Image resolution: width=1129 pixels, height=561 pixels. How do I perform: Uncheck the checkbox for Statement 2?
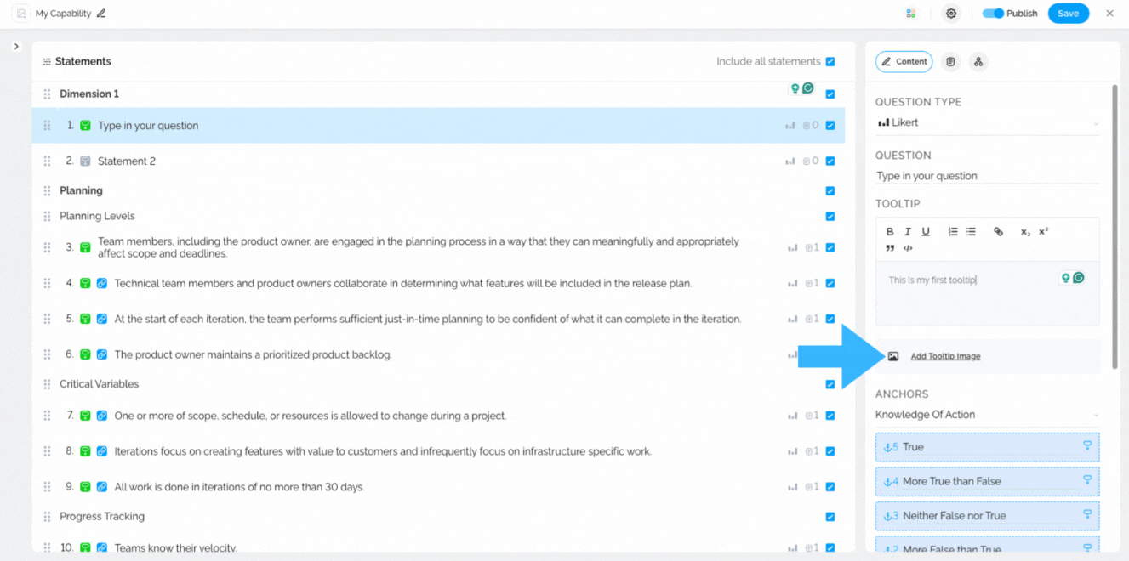[x=830, y=161]
